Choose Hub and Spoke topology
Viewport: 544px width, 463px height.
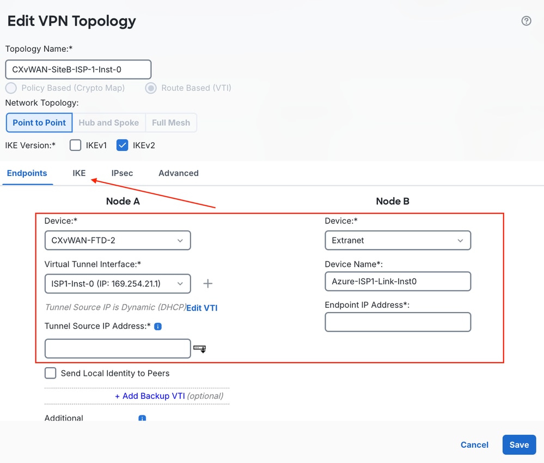click(108, 123)
